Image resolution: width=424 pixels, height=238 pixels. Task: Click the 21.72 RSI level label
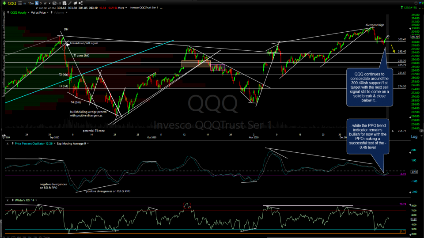pos(403,231)
